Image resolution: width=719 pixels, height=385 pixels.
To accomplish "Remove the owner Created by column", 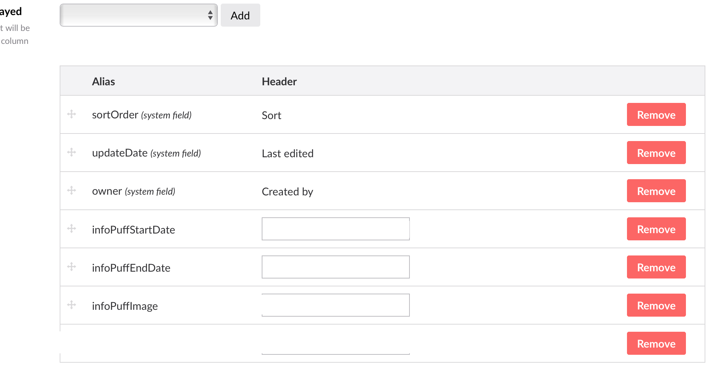I will coord(656,191).
